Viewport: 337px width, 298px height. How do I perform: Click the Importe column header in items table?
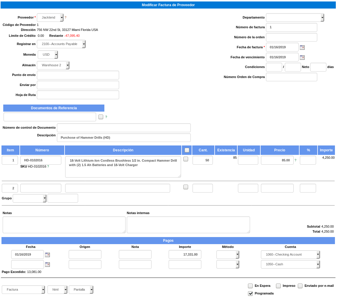coord(326,150)
